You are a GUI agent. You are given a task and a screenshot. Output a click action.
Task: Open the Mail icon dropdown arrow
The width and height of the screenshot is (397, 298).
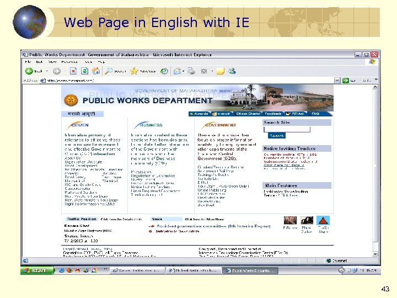pos(183,71)
